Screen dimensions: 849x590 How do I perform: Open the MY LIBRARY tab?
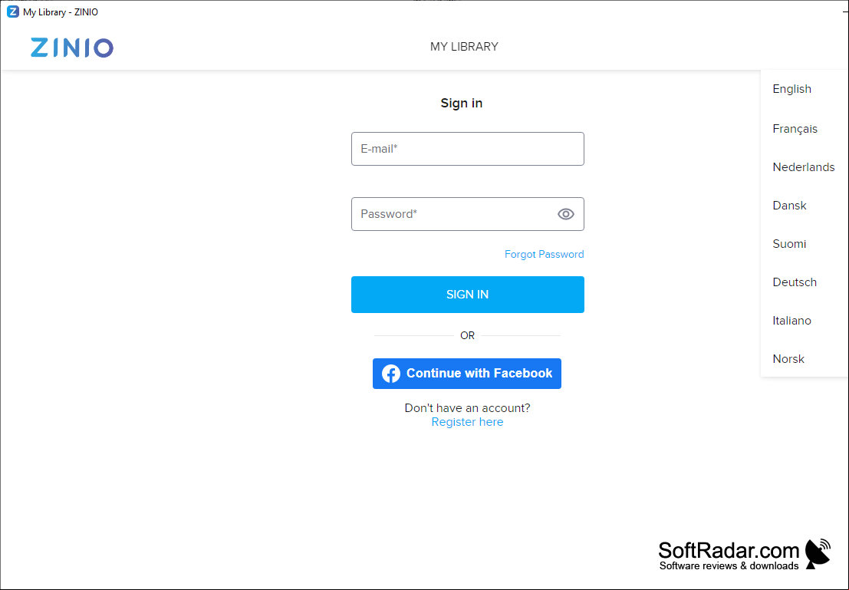(x=464, y=47)
